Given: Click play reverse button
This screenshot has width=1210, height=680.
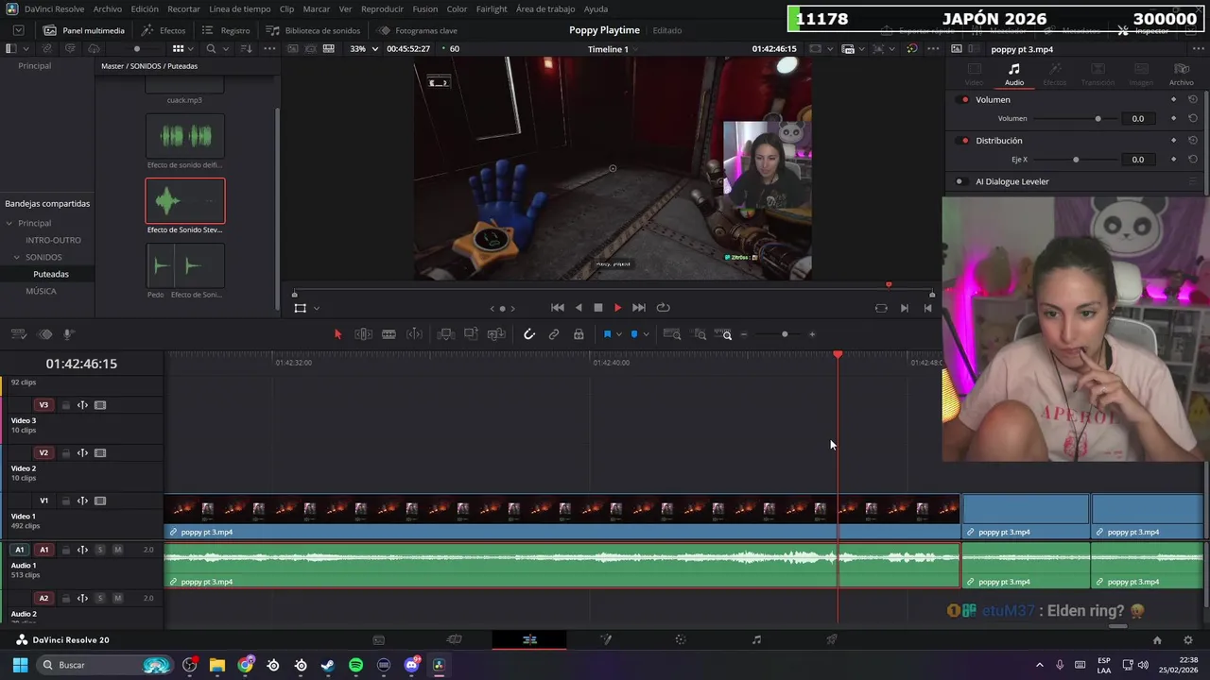Looking at the screenshot, I should (x=579, y=308).
